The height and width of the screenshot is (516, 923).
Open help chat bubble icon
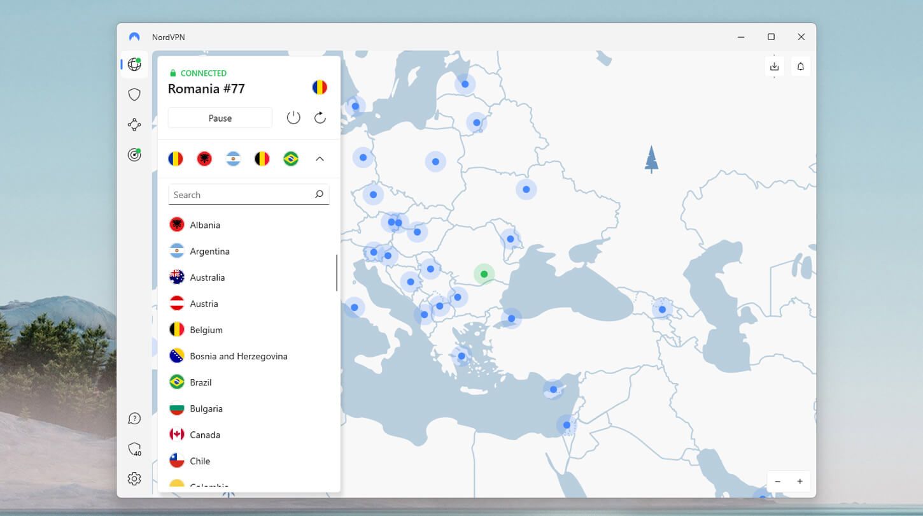(134, 419)
